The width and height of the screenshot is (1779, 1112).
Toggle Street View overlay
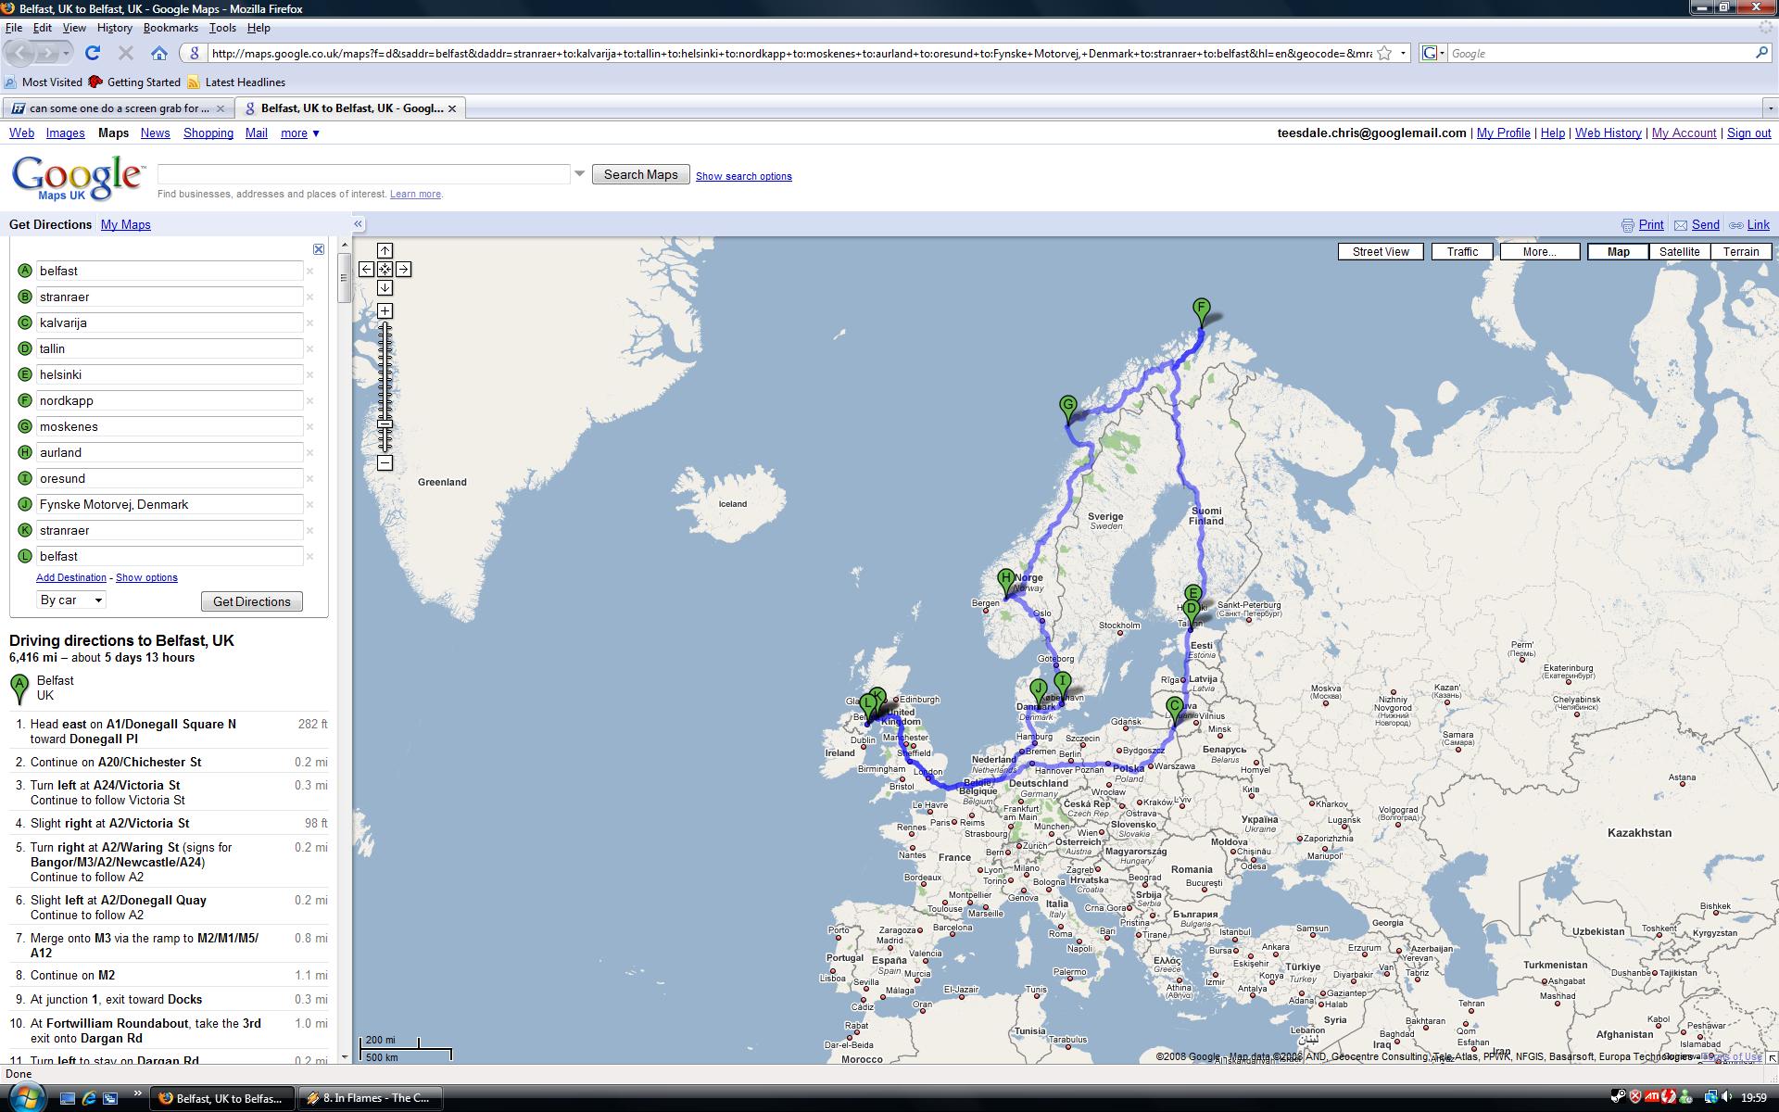tap(1381, 252)
